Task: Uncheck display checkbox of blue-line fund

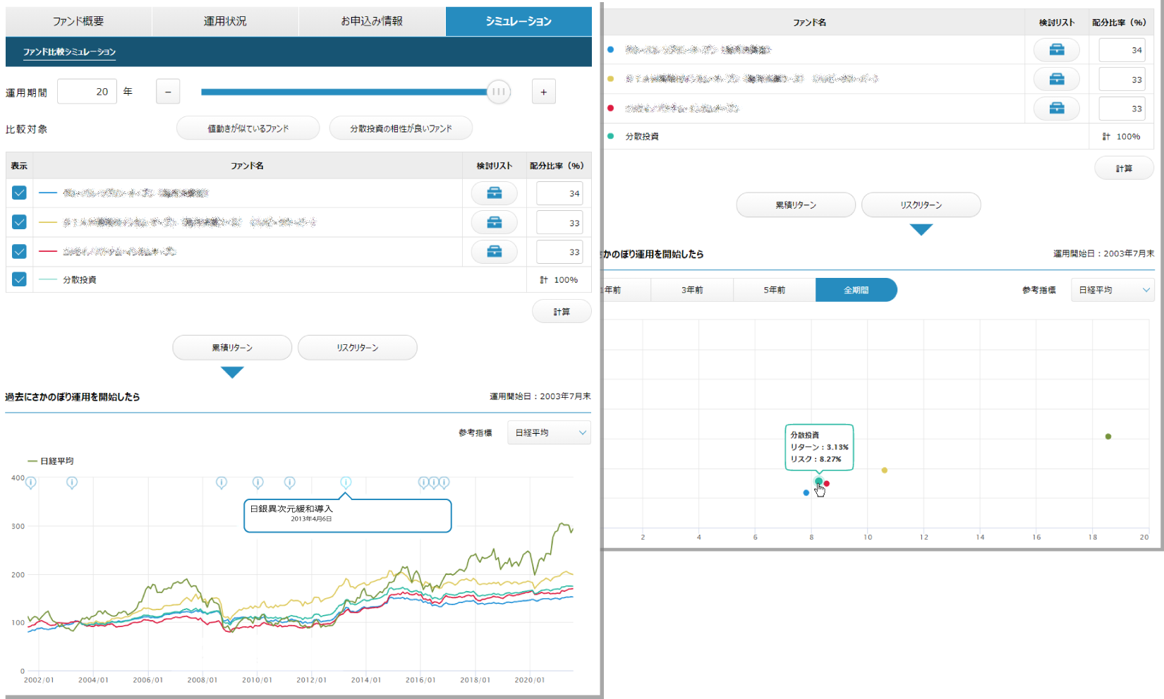Action: 19,193
